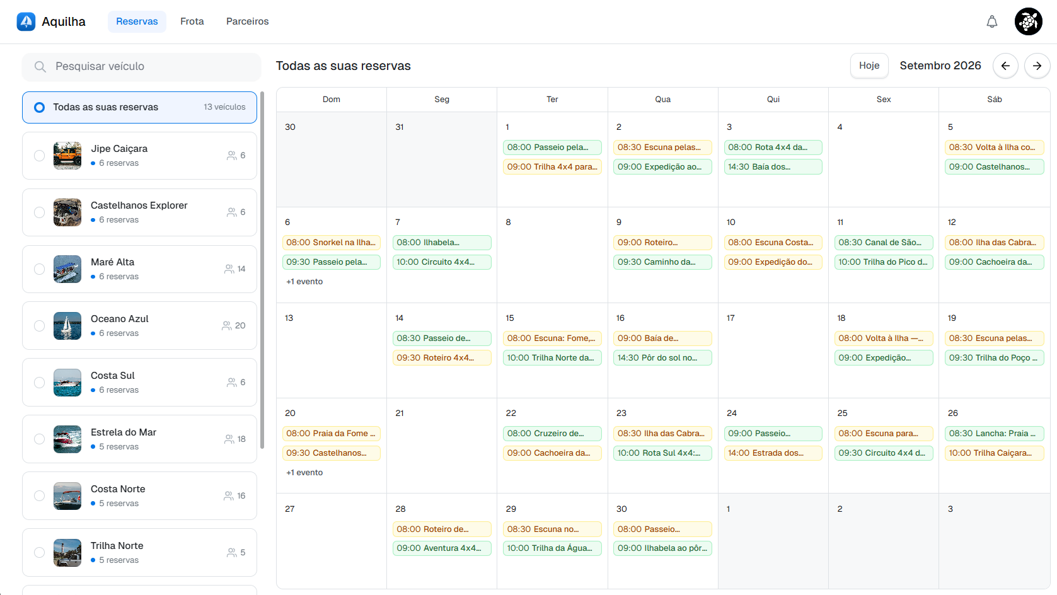Select the Trilha Norte radio button
The image size is (1057, 595).
point(39,553)
